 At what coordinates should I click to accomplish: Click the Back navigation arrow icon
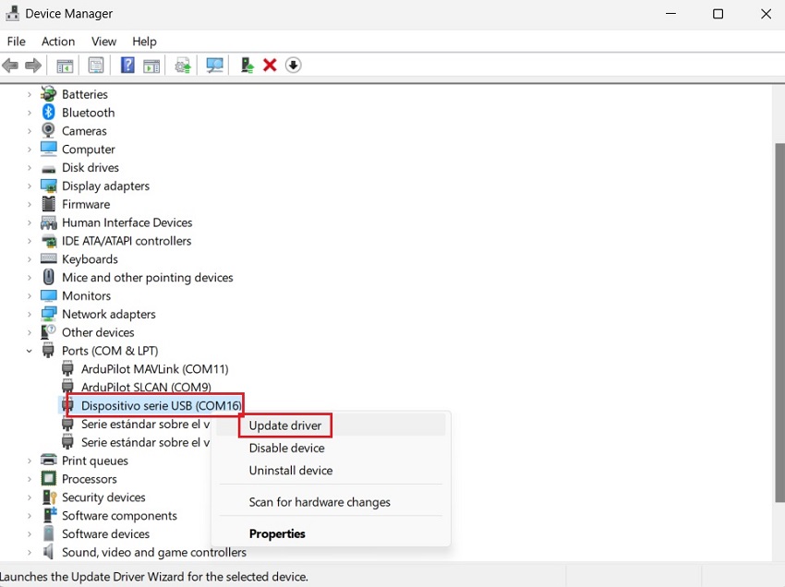pos(9,65)
